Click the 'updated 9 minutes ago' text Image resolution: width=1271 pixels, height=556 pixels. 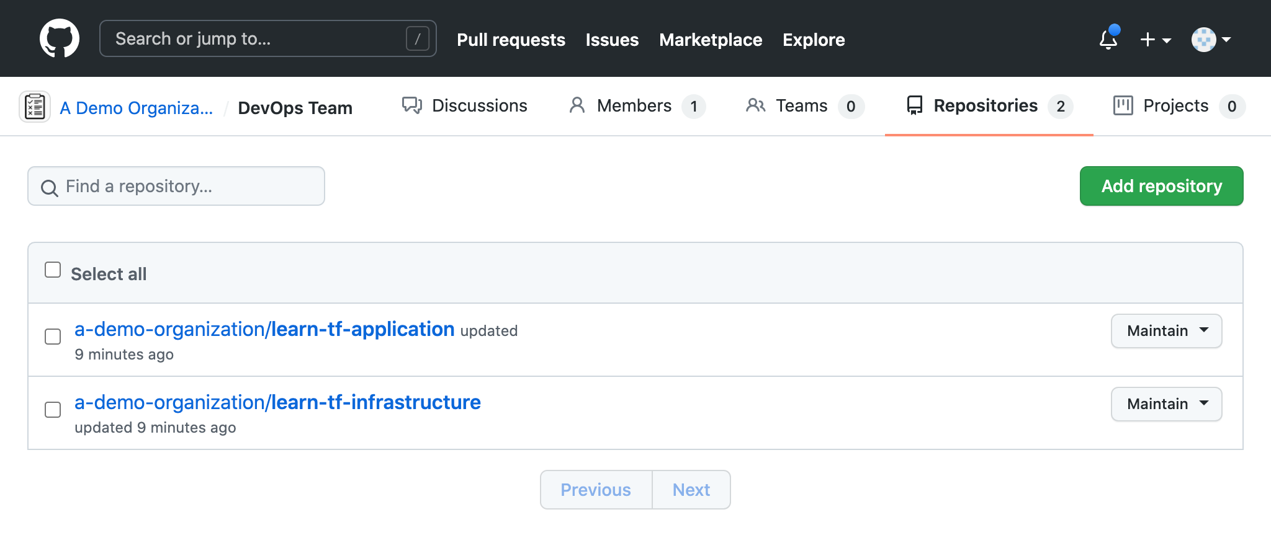click(x=155, y=428)
